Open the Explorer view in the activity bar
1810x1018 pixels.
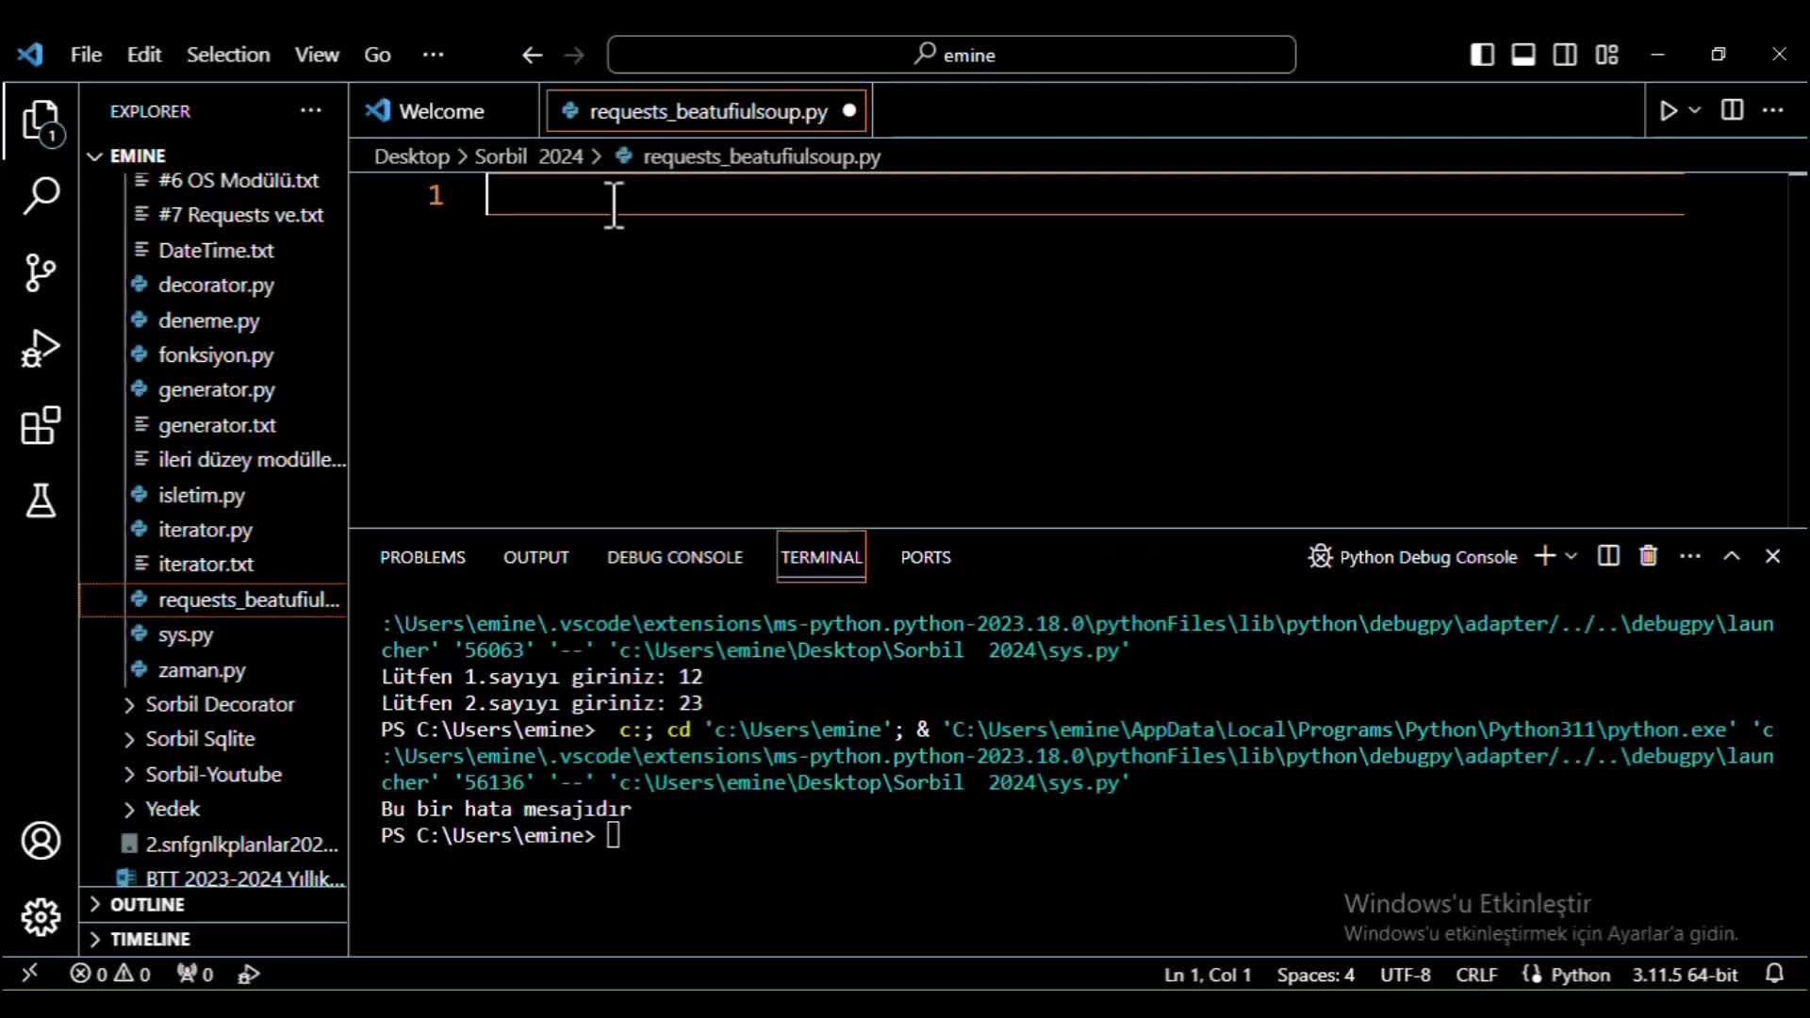[x=41, y=122]
